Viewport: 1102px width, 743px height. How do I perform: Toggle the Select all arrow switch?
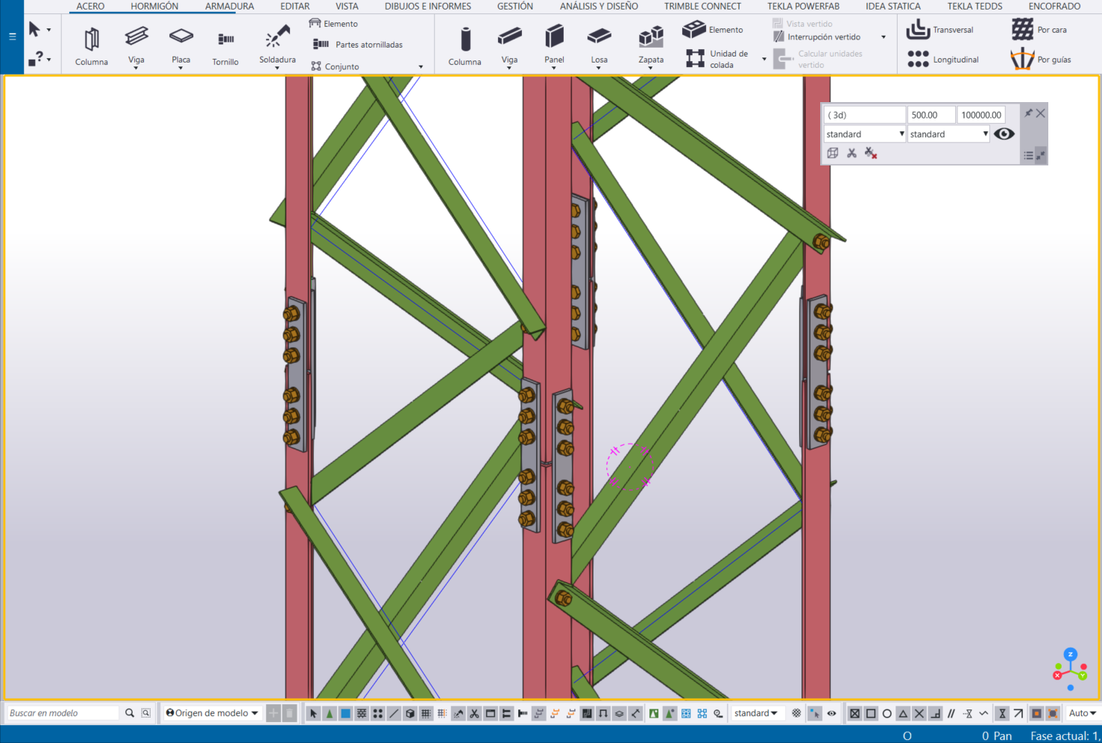tap(313, 713)
